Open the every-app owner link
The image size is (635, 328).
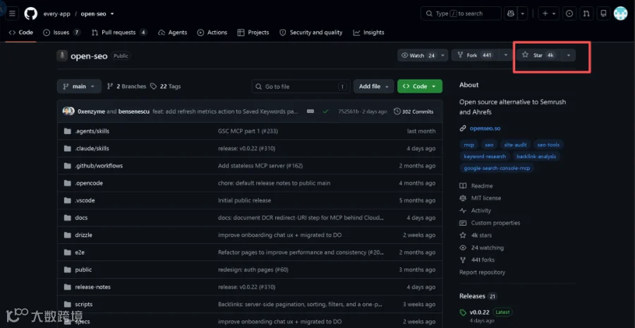tap(56, 14)
